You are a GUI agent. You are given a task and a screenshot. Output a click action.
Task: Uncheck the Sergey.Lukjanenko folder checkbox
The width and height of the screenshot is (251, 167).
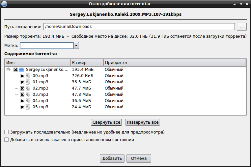tap(15, 70)
